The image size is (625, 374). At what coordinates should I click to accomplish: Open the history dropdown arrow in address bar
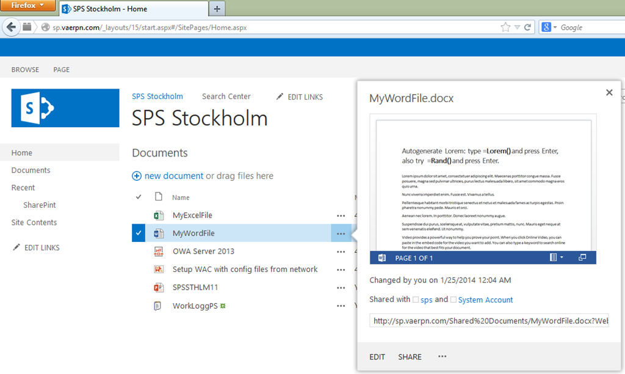click(517, 27)
